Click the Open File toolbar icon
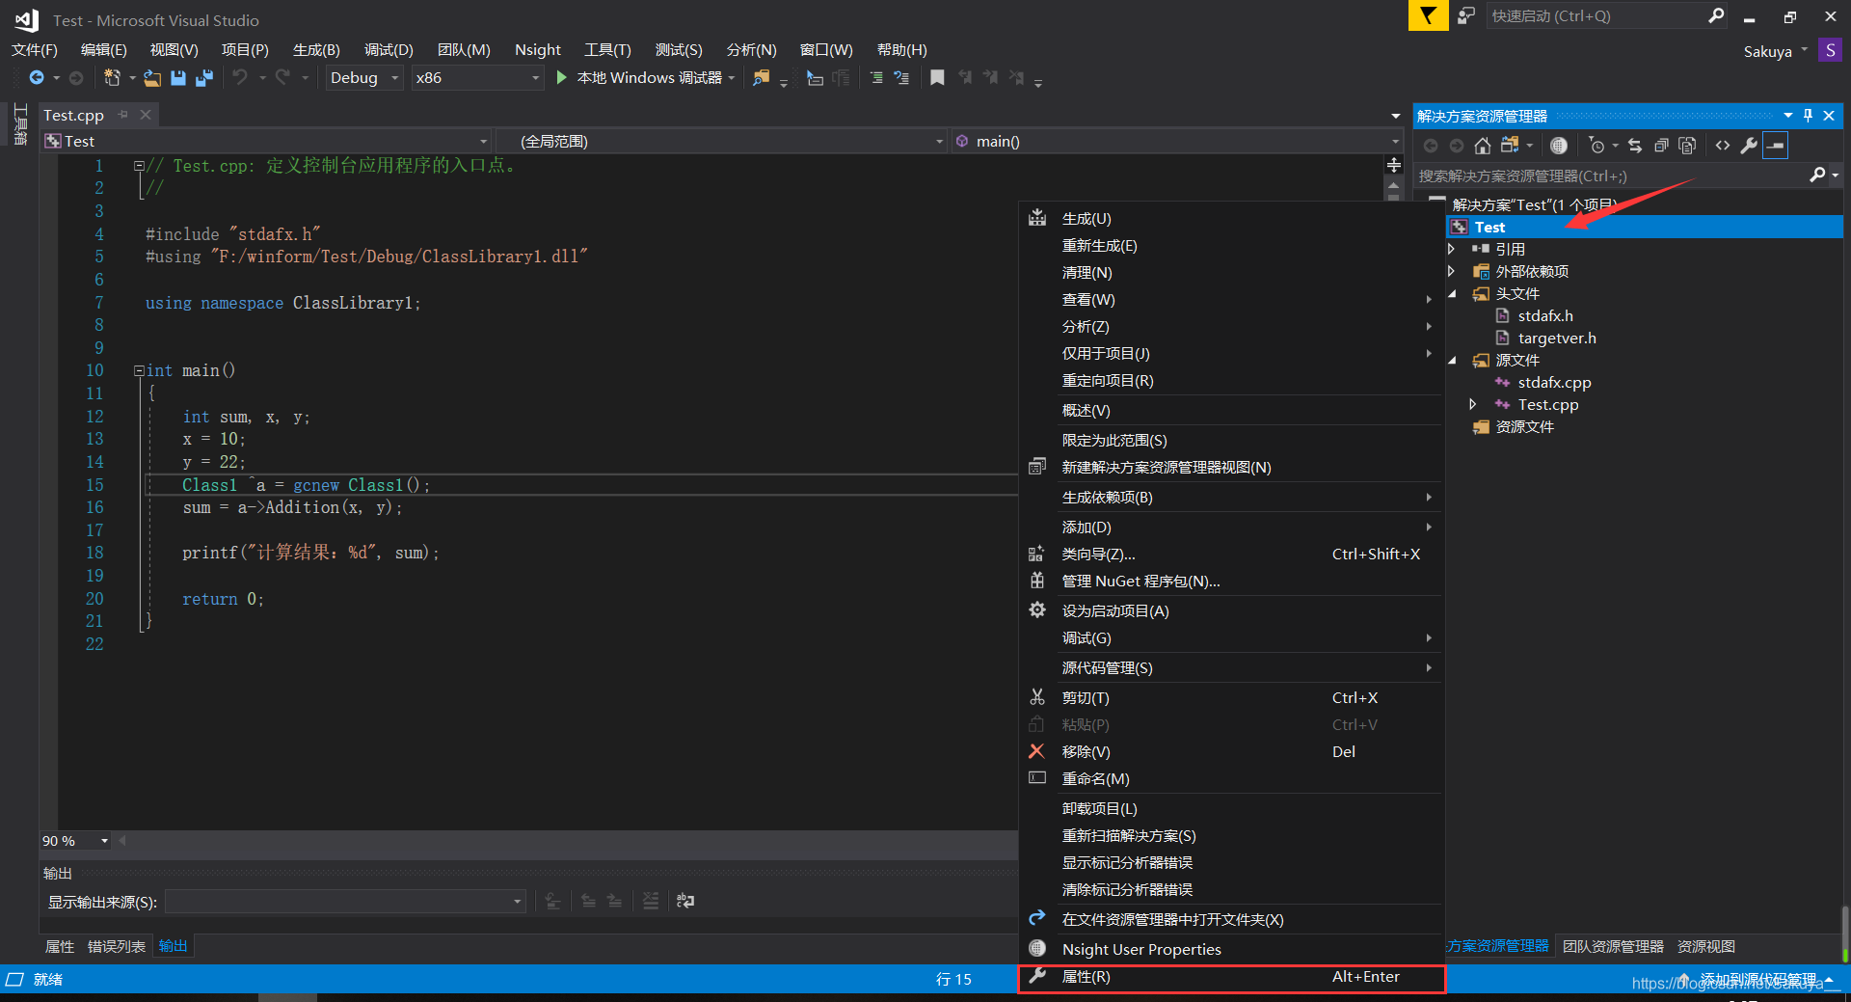The image size is (1851, 1002). (152, 77)
